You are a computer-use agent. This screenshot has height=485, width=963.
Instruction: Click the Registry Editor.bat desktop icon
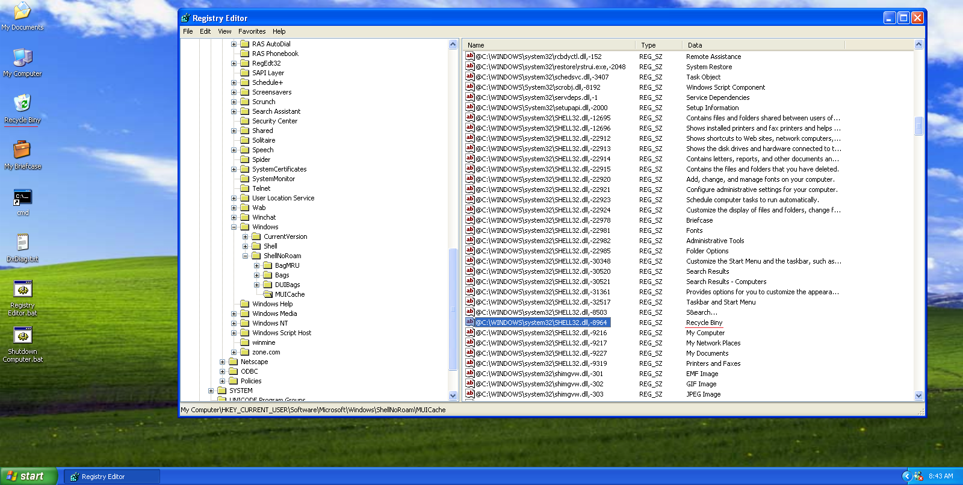pos(22,290)
